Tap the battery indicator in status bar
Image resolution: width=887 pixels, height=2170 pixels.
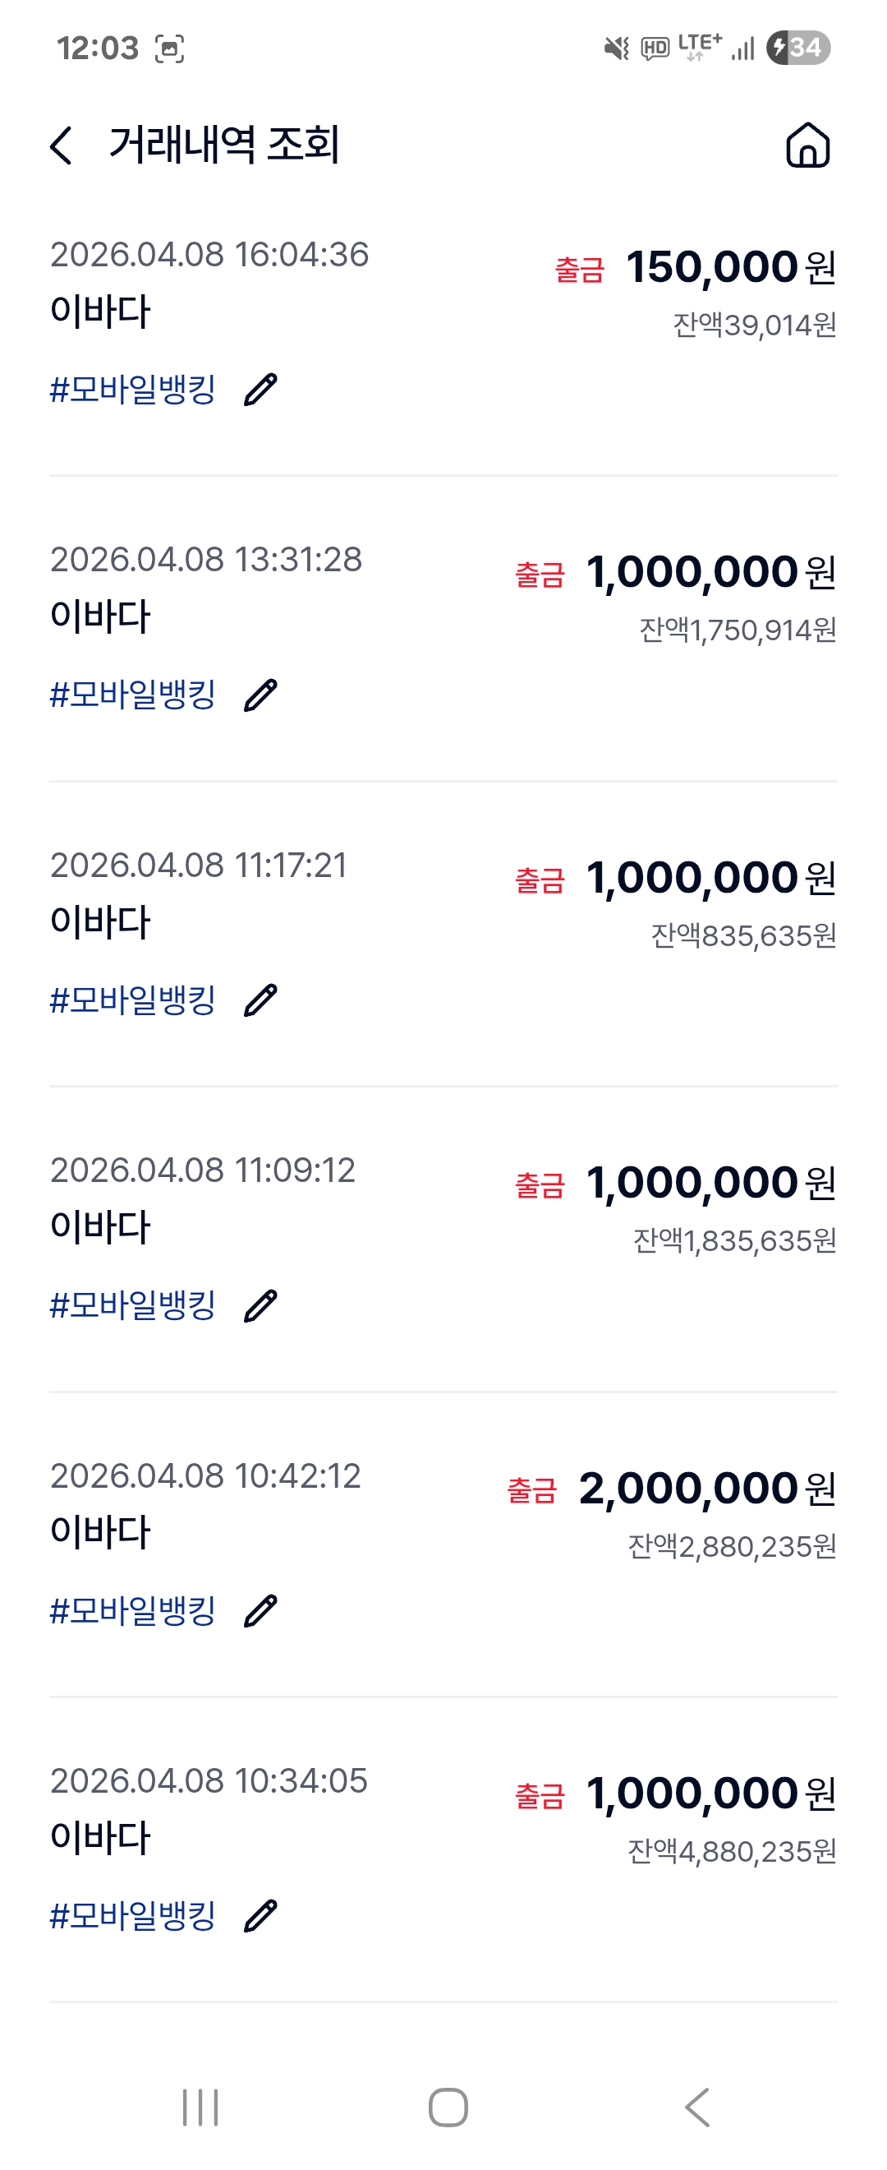[797, 48]
